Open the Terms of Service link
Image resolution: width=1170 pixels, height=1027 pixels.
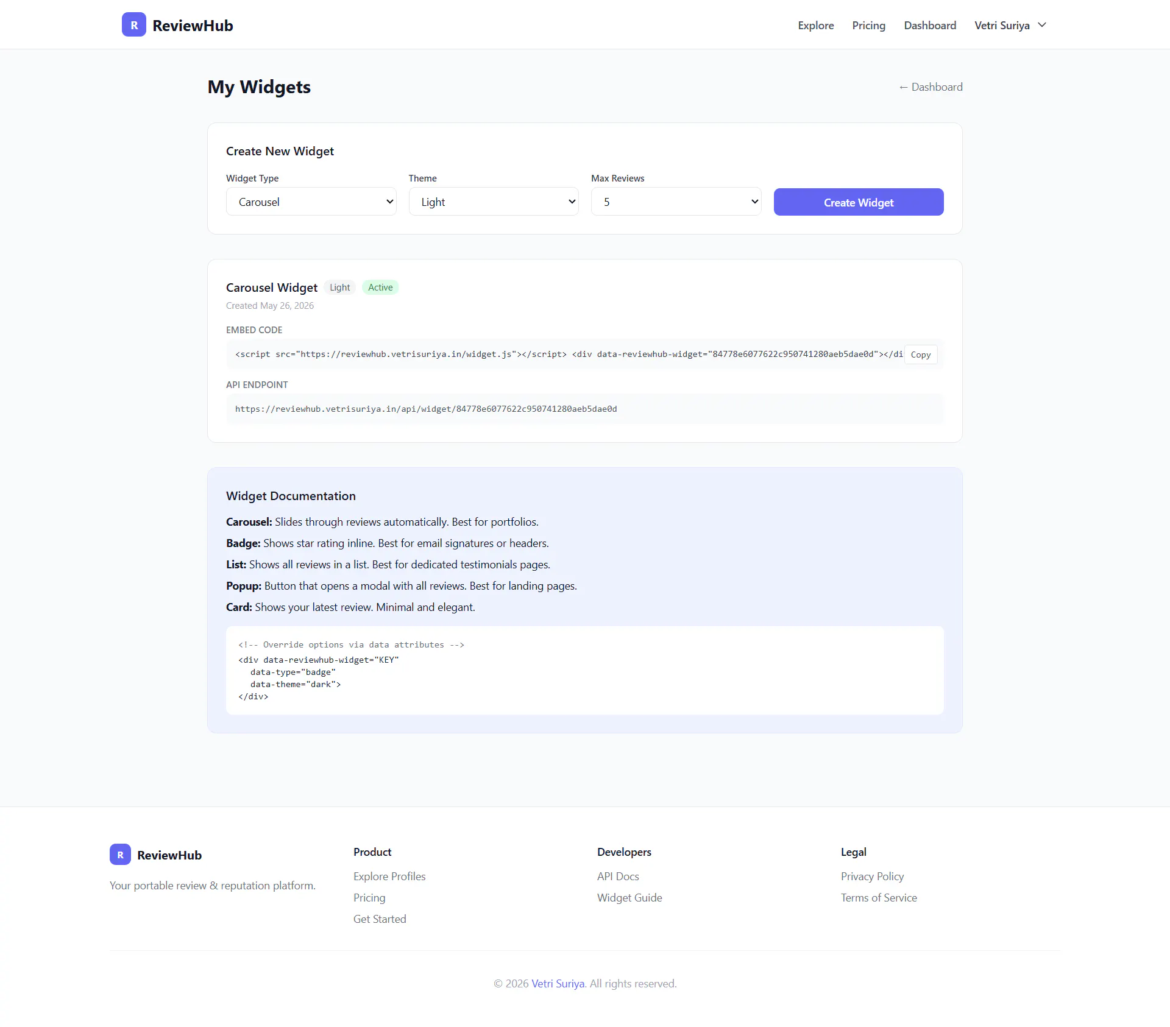pos(879,898)
